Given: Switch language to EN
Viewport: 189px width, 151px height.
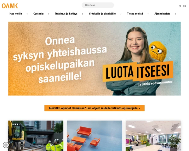Looking at the screenshot, I should point(184,6).
